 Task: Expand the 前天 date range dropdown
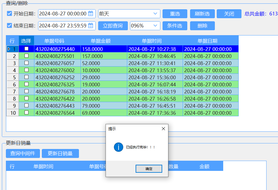tap(155, 14)
